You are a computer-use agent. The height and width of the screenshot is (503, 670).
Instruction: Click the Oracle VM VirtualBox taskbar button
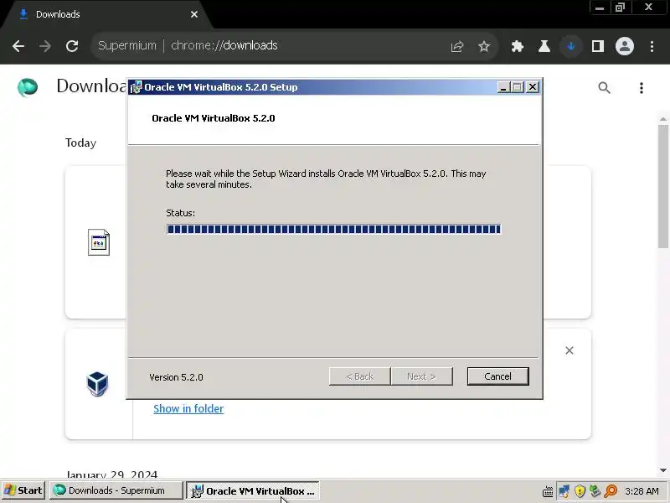tap(254, 490)
